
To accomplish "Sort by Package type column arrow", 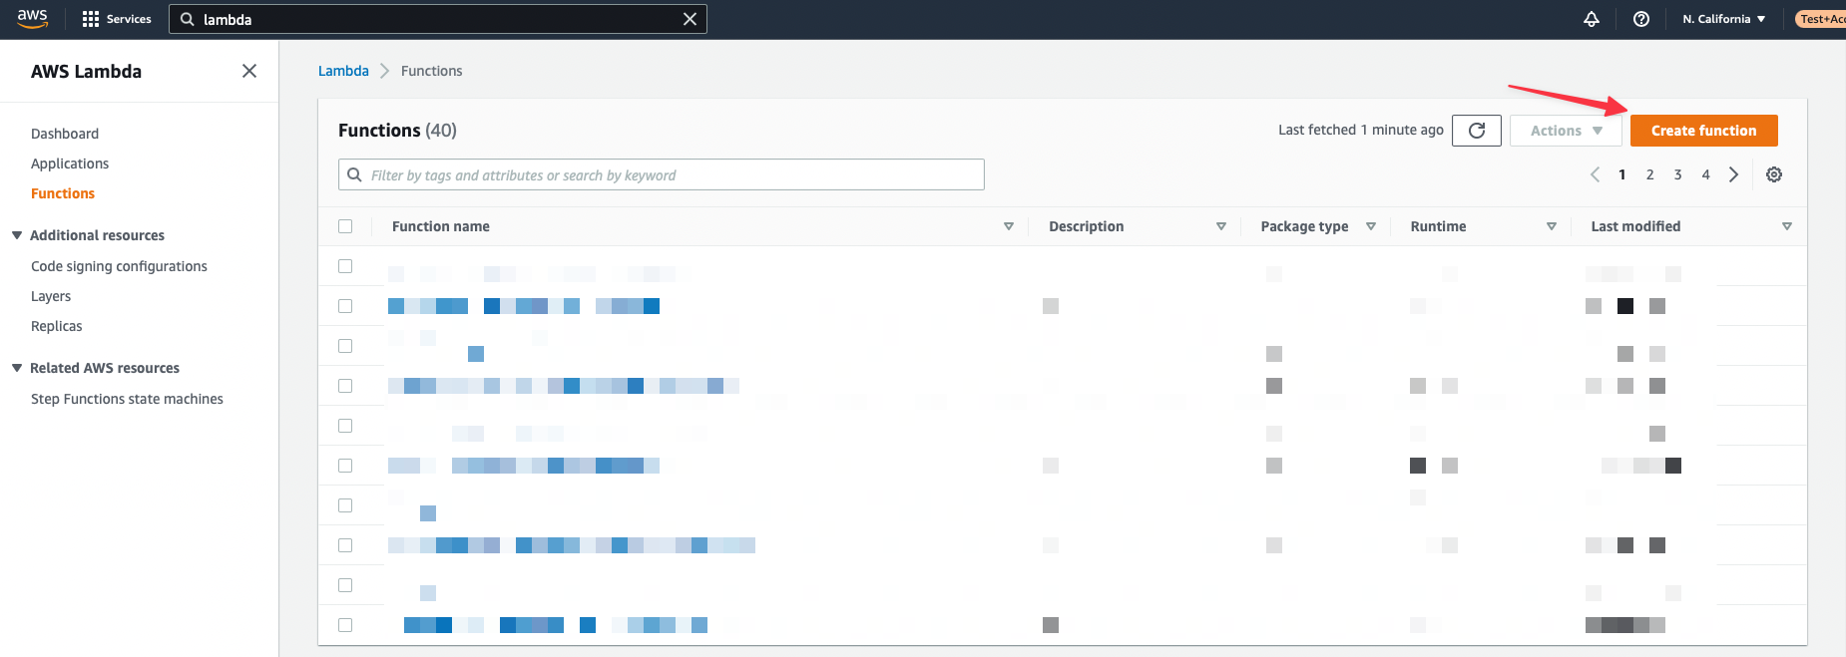I will coord(1371,226).
